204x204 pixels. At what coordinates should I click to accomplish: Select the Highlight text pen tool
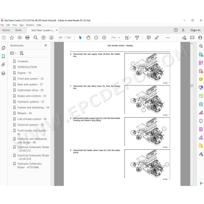click(157, 38)
